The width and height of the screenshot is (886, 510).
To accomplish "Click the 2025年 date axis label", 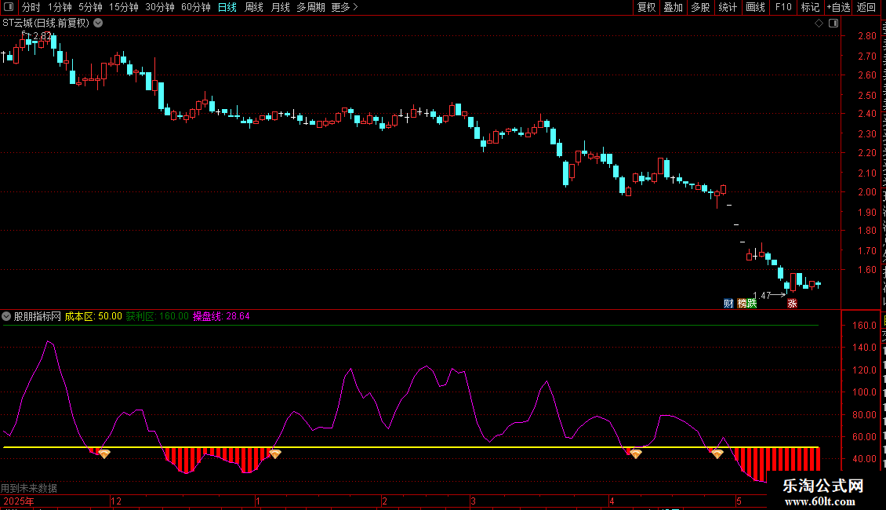I will (19, 501).
